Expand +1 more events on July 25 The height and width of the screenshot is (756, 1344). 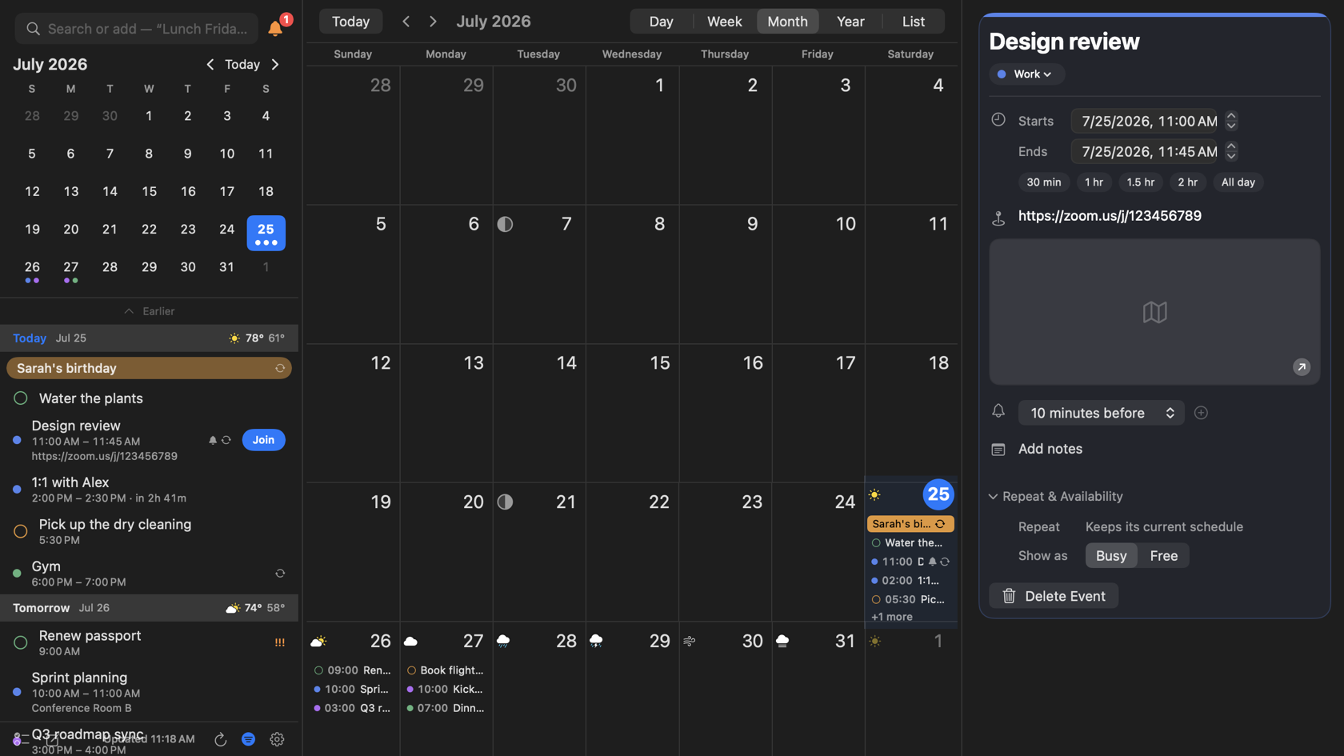point(892,617)
